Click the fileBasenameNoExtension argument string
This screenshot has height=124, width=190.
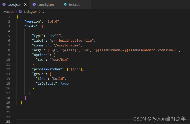[135, 50]
